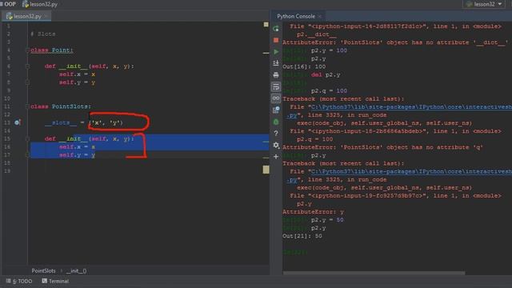The width and height of the screenshot is (512, 288).
Task: Click 'p2.q = 100' input line after del
Action: click(329, 90)
